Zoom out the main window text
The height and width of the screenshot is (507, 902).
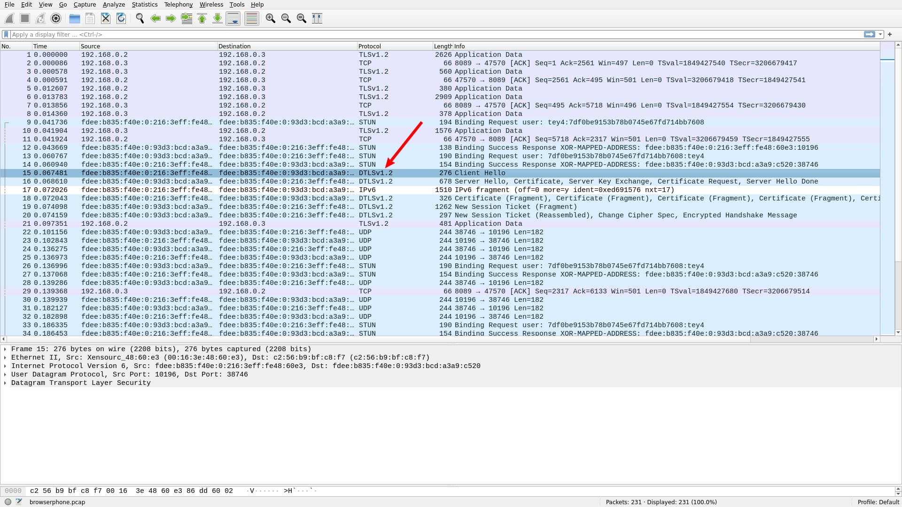tap(286, 18)
